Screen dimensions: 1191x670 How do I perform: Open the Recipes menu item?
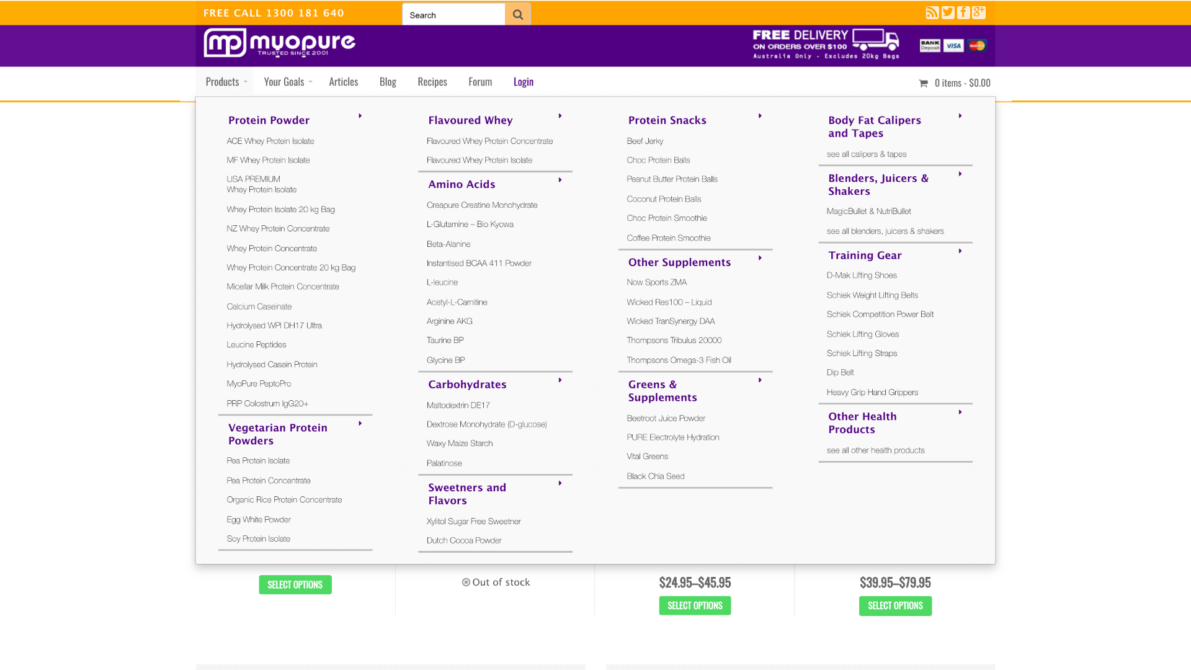coord(432,81)
